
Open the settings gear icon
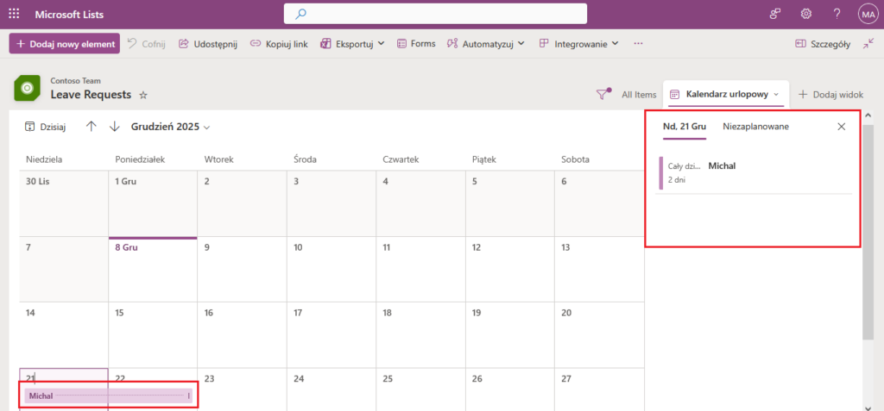tap(805, 14)
